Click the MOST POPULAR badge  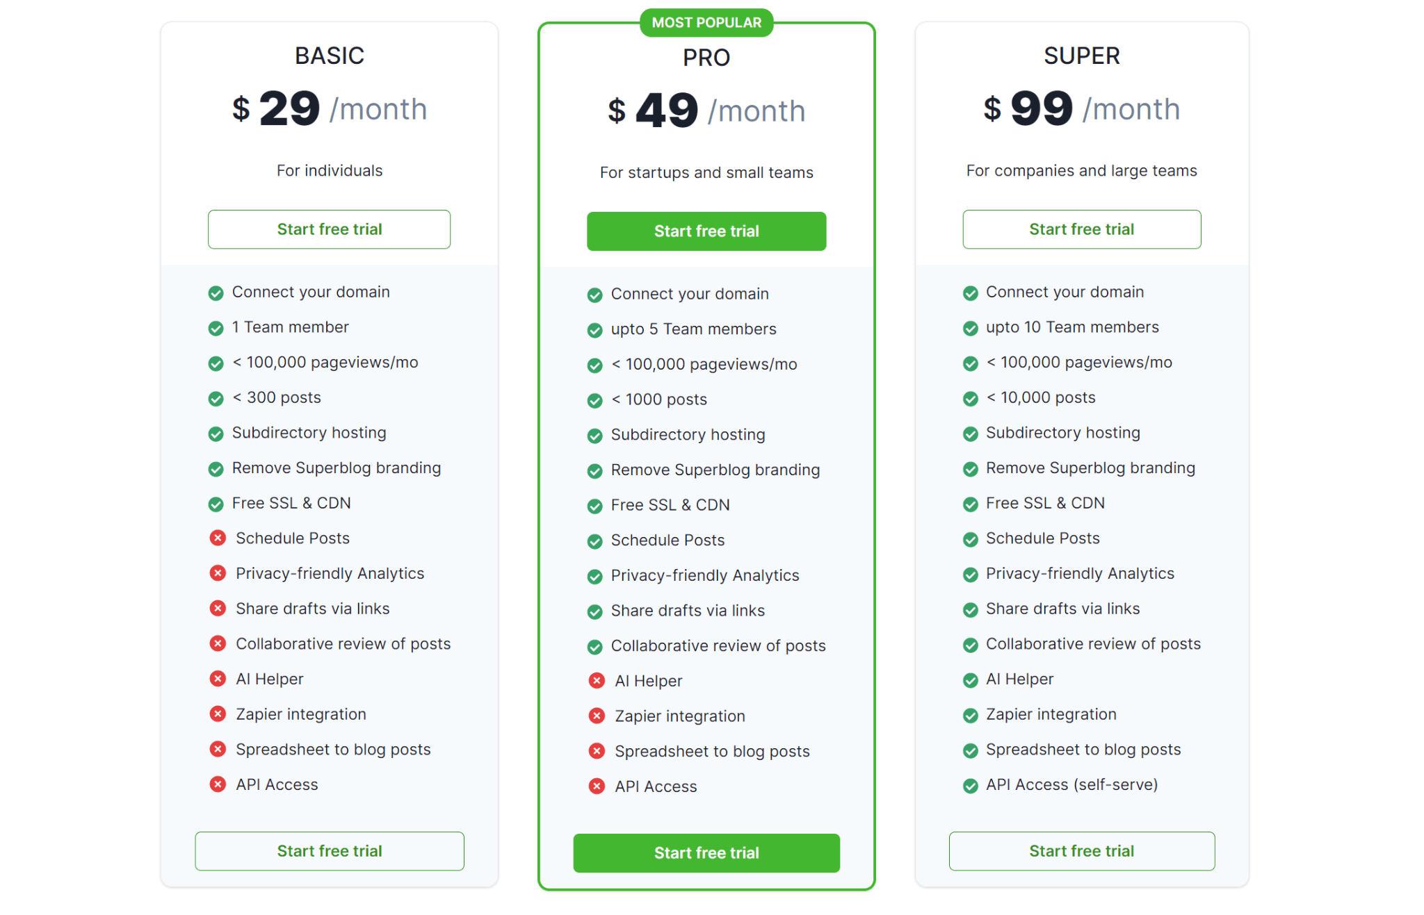pyautogui.click(x=706, y=23)
